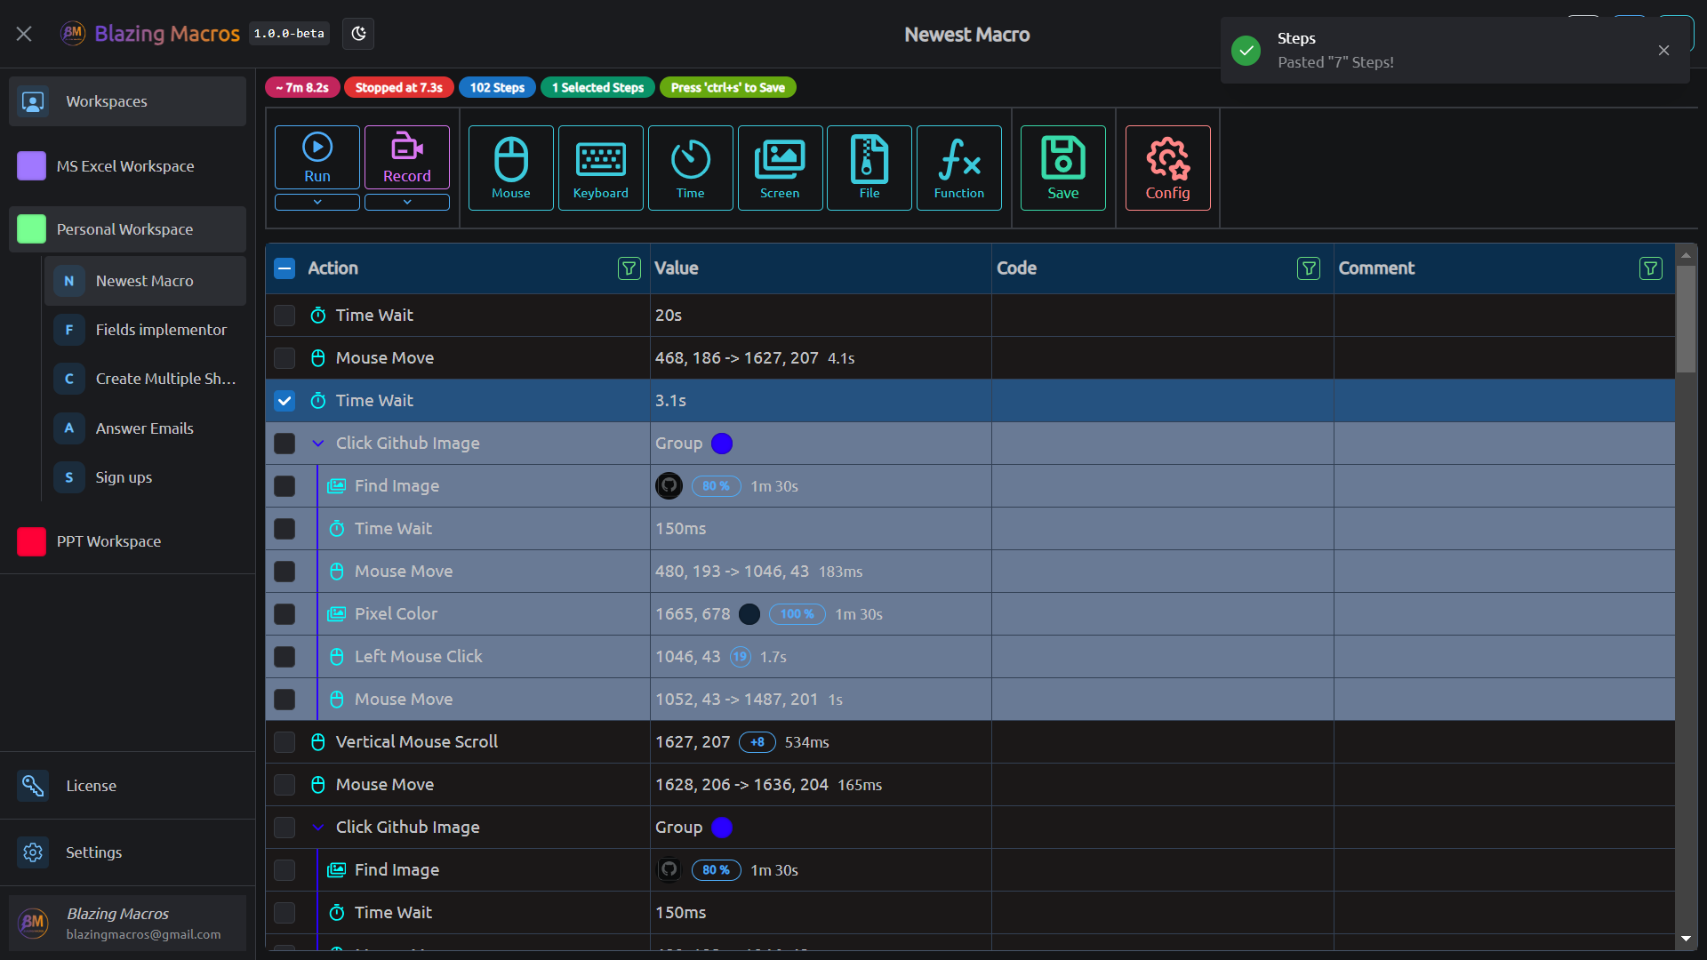Screen dimensions: 1707x960
Task: Open the Sign ups macro
Action: (x=146, y=477)
